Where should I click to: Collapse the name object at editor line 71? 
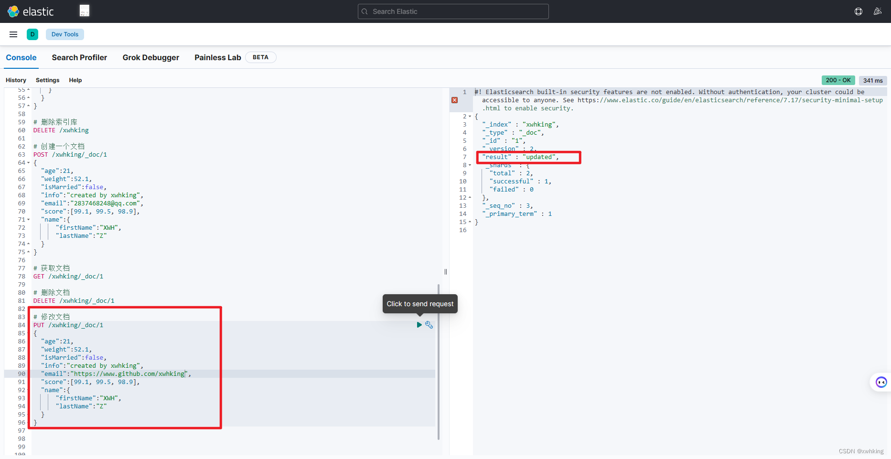[28, 220]
